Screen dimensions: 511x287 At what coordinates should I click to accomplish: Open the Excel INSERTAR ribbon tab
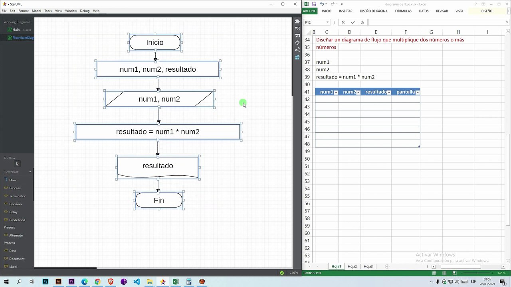point(346,11)
